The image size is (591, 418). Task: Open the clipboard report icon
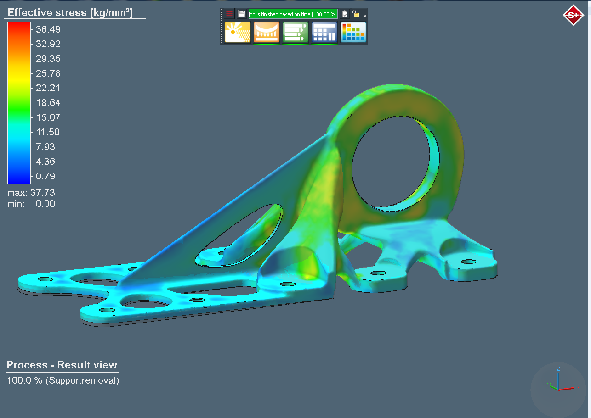click(x=344, y=14)
